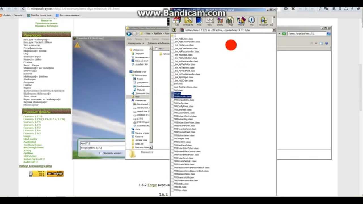363x204 pixels.
Task: Click the Test archive icon in WinRAR
Action: click(x=199, y=21)
